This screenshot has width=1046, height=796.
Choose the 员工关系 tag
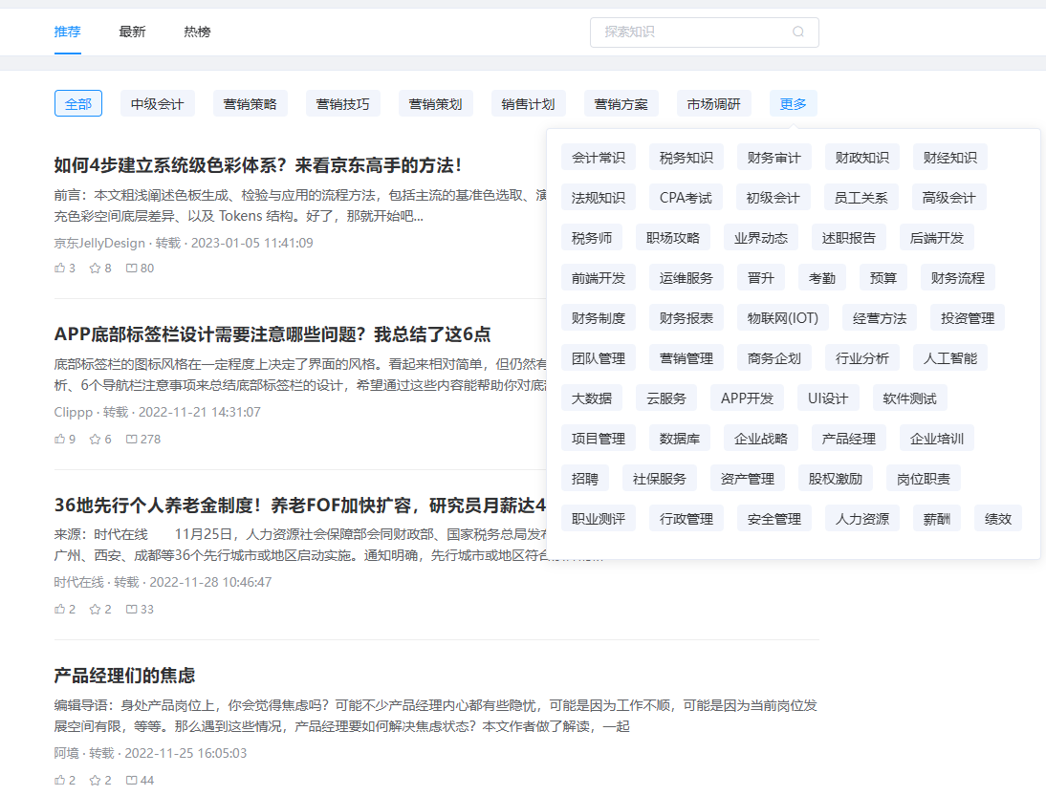pos(861,198)
